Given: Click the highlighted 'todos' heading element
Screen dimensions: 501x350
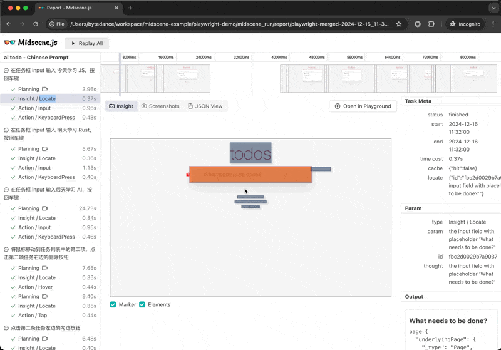Looking at the screenshot, I should 250,153.
